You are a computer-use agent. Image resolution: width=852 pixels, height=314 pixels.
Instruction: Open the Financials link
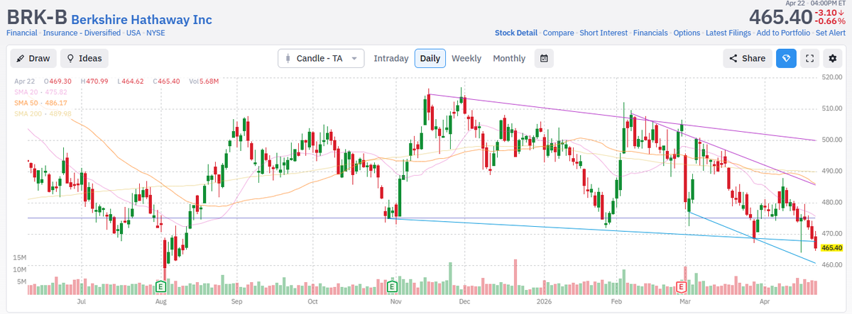click(x=650, y=33)
